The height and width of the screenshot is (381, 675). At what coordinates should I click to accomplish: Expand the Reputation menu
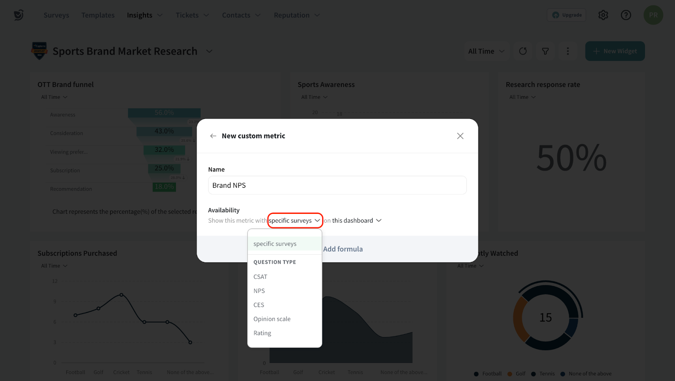pos(297,15)
